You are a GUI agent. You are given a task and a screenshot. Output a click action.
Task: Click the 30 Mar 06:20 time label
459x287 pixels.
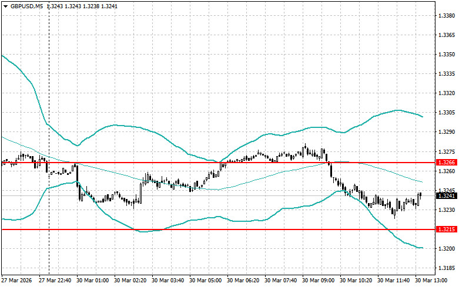click(x=243, y=281)
